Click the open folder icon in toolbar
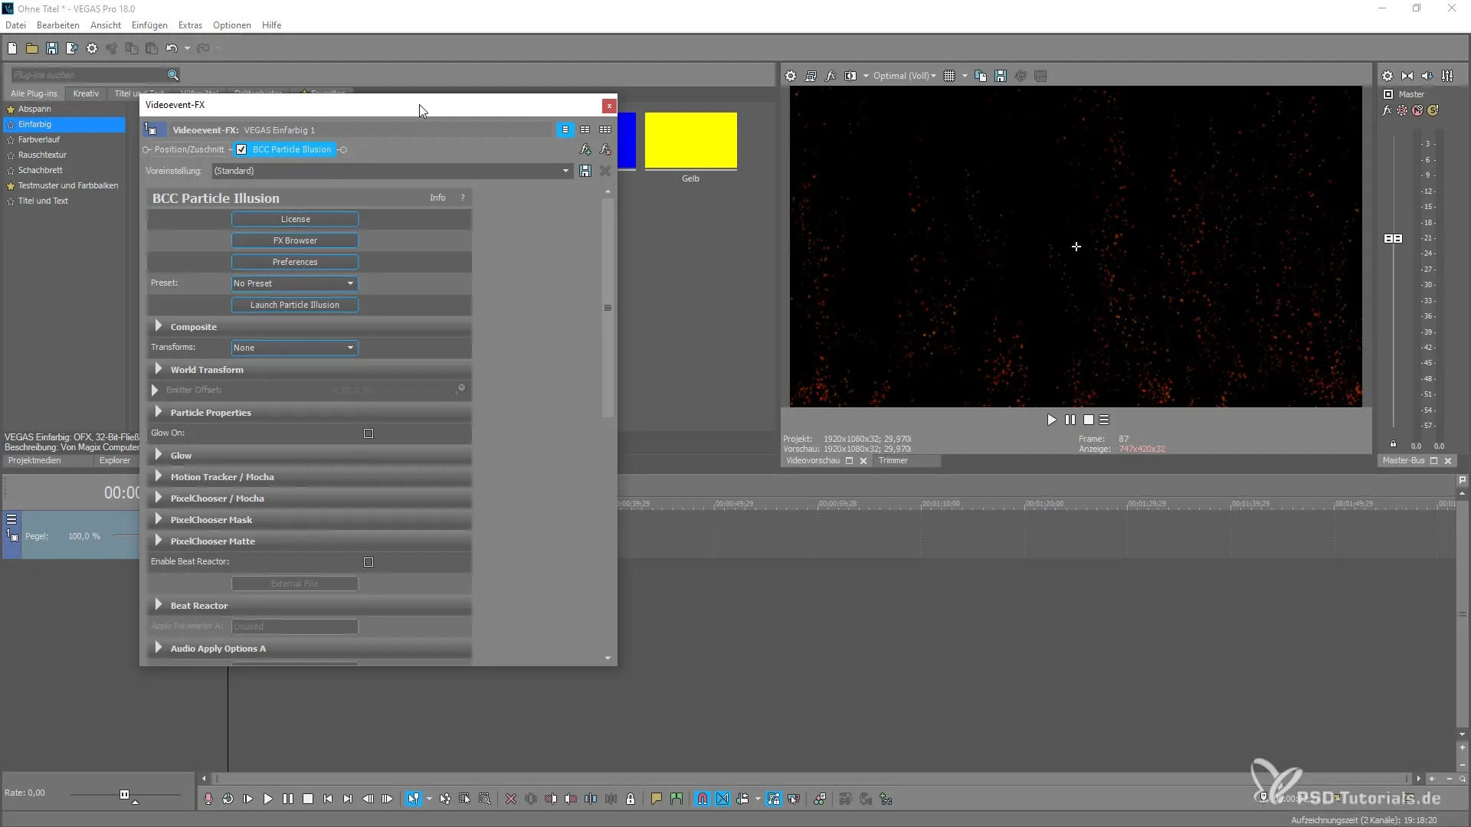This screenshot has width=1471, height=827. [32, 48]
